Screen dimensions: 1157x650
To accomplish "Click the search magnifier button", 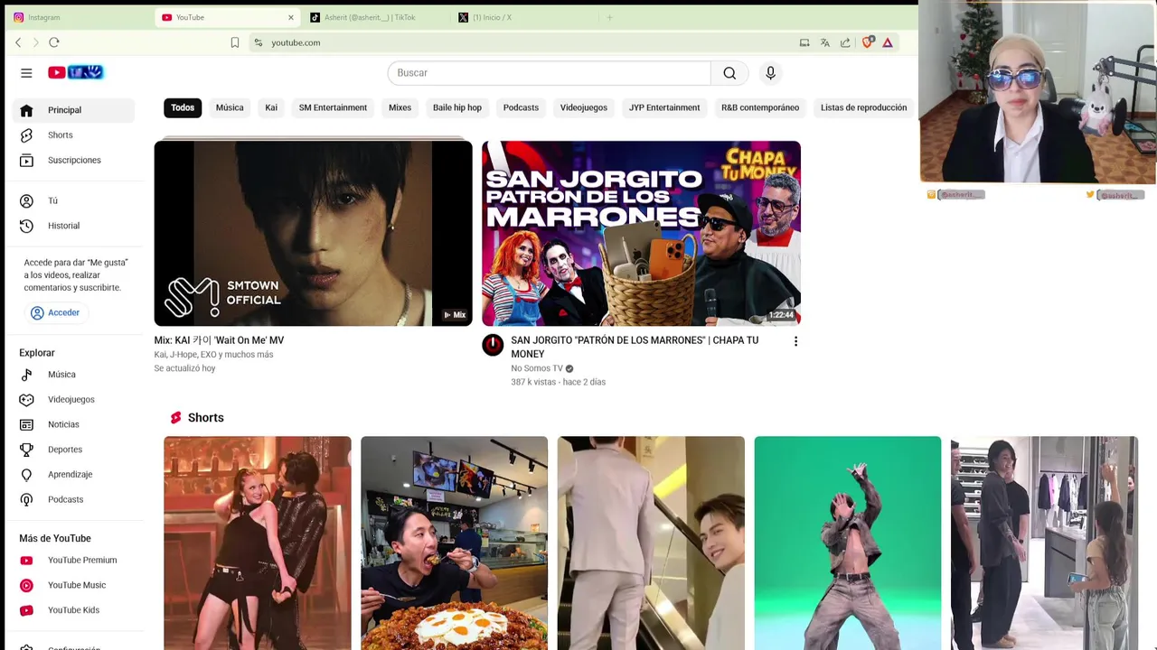I will (729, 73).
